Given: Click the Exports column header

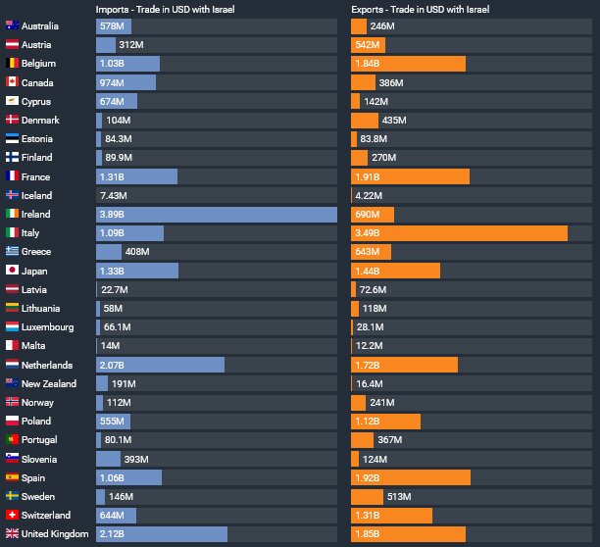Looking at the screenshot, I should tap(420, 9).
